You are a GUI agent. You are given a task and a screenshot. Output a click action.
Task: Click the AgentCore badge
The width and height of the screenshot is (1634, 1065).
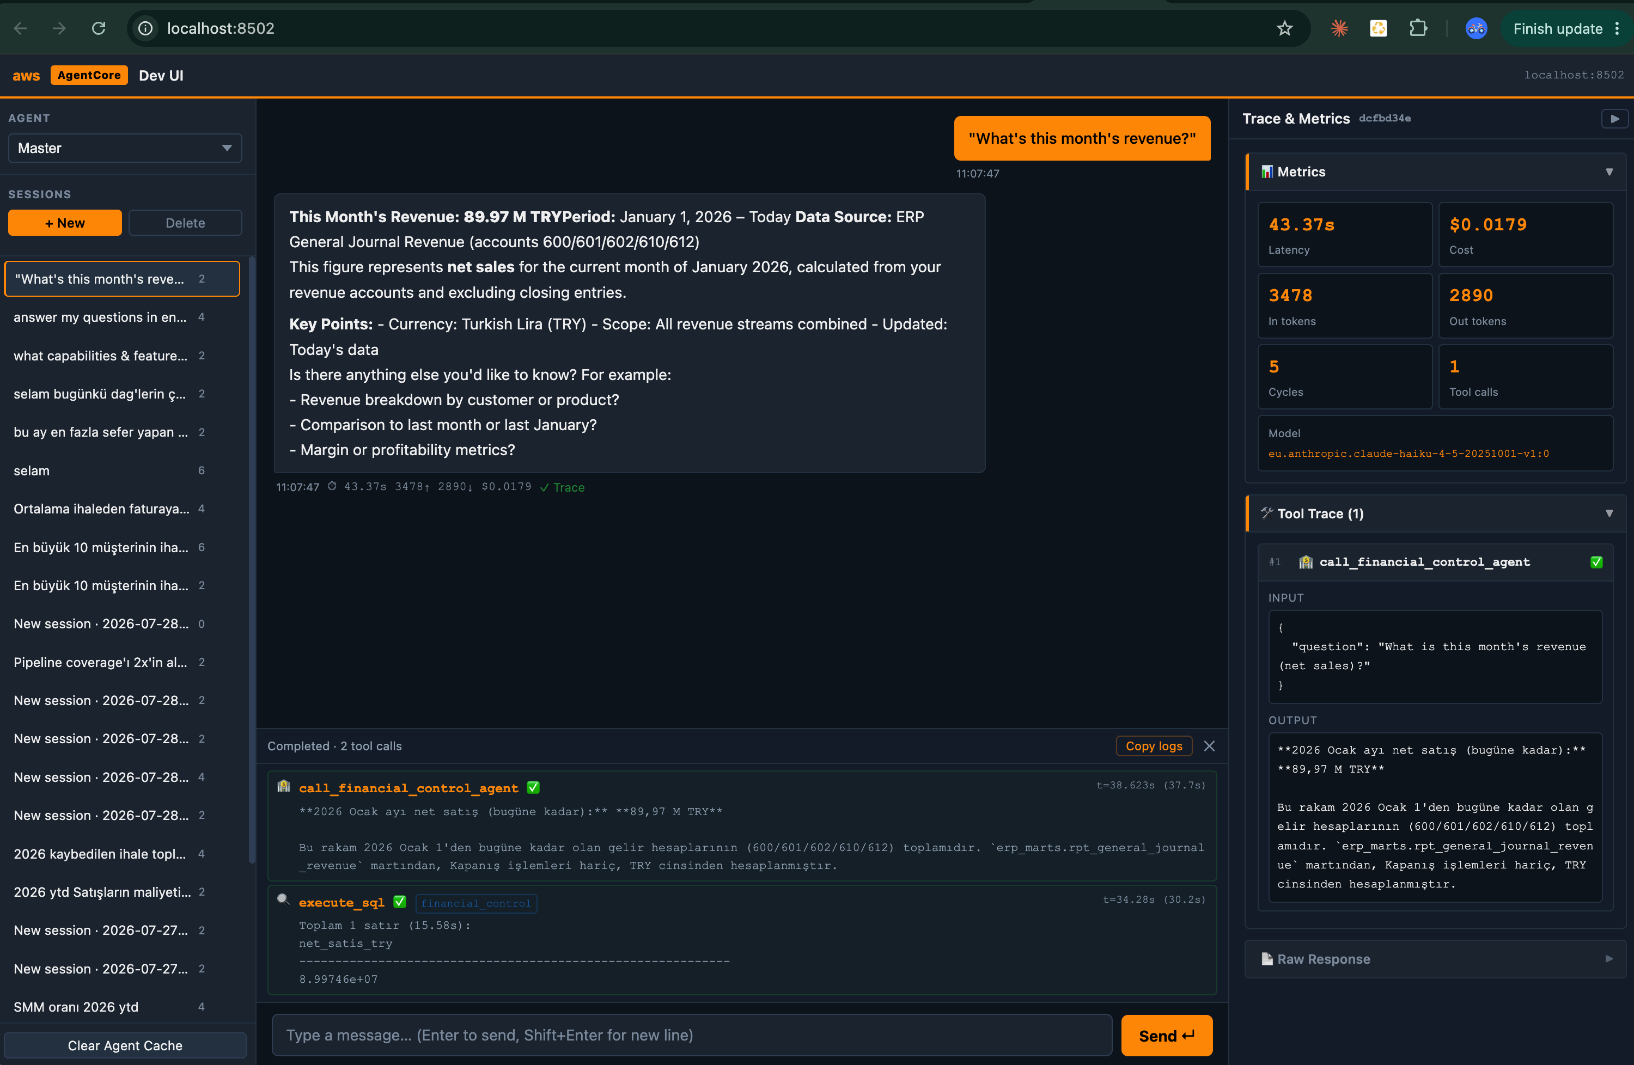click(89, 75)
